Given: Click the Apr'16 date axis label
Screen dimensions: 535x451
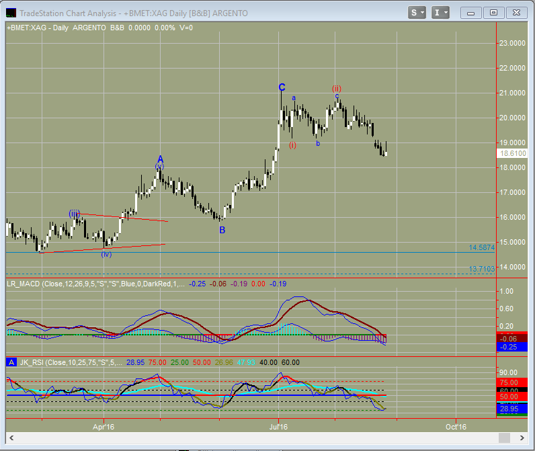Looking at the screenshot, I should [x=104, y=427].
